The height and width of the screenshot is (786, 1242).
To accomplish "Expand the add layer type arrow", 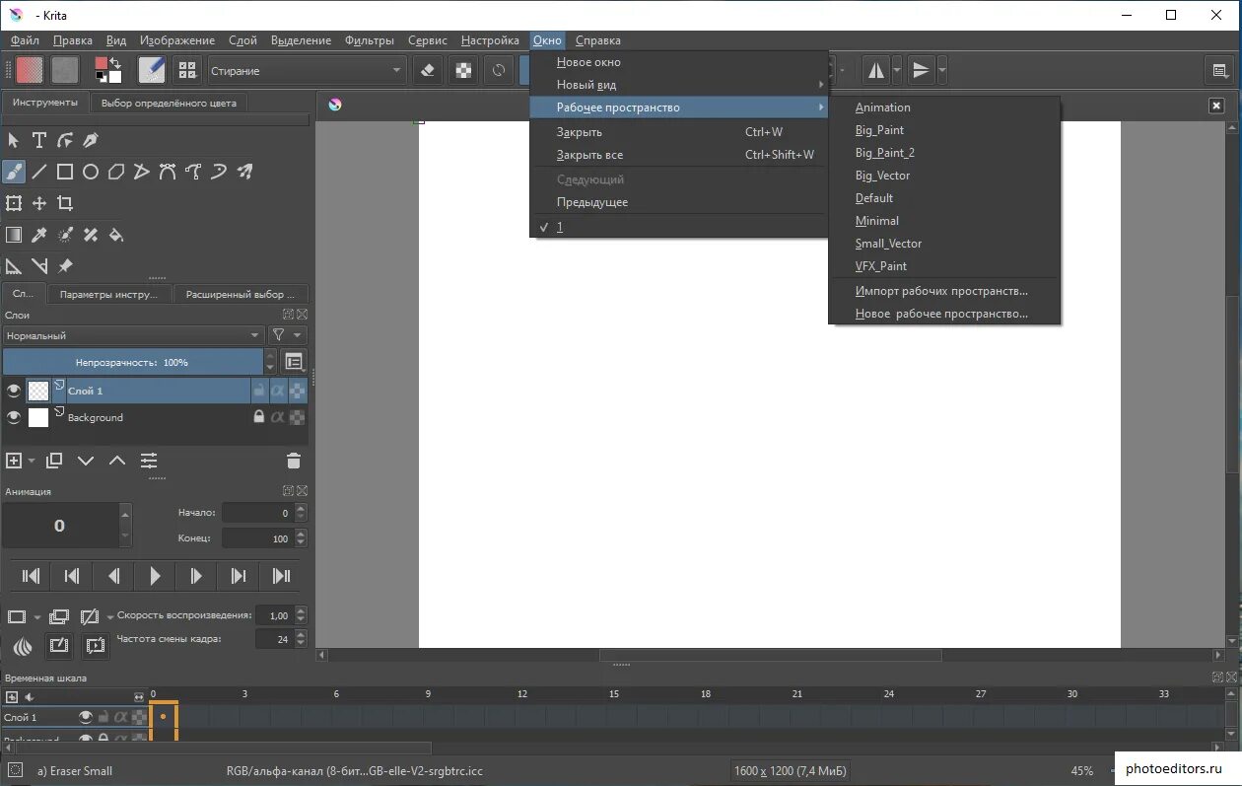I will click(x=32, y=461).
